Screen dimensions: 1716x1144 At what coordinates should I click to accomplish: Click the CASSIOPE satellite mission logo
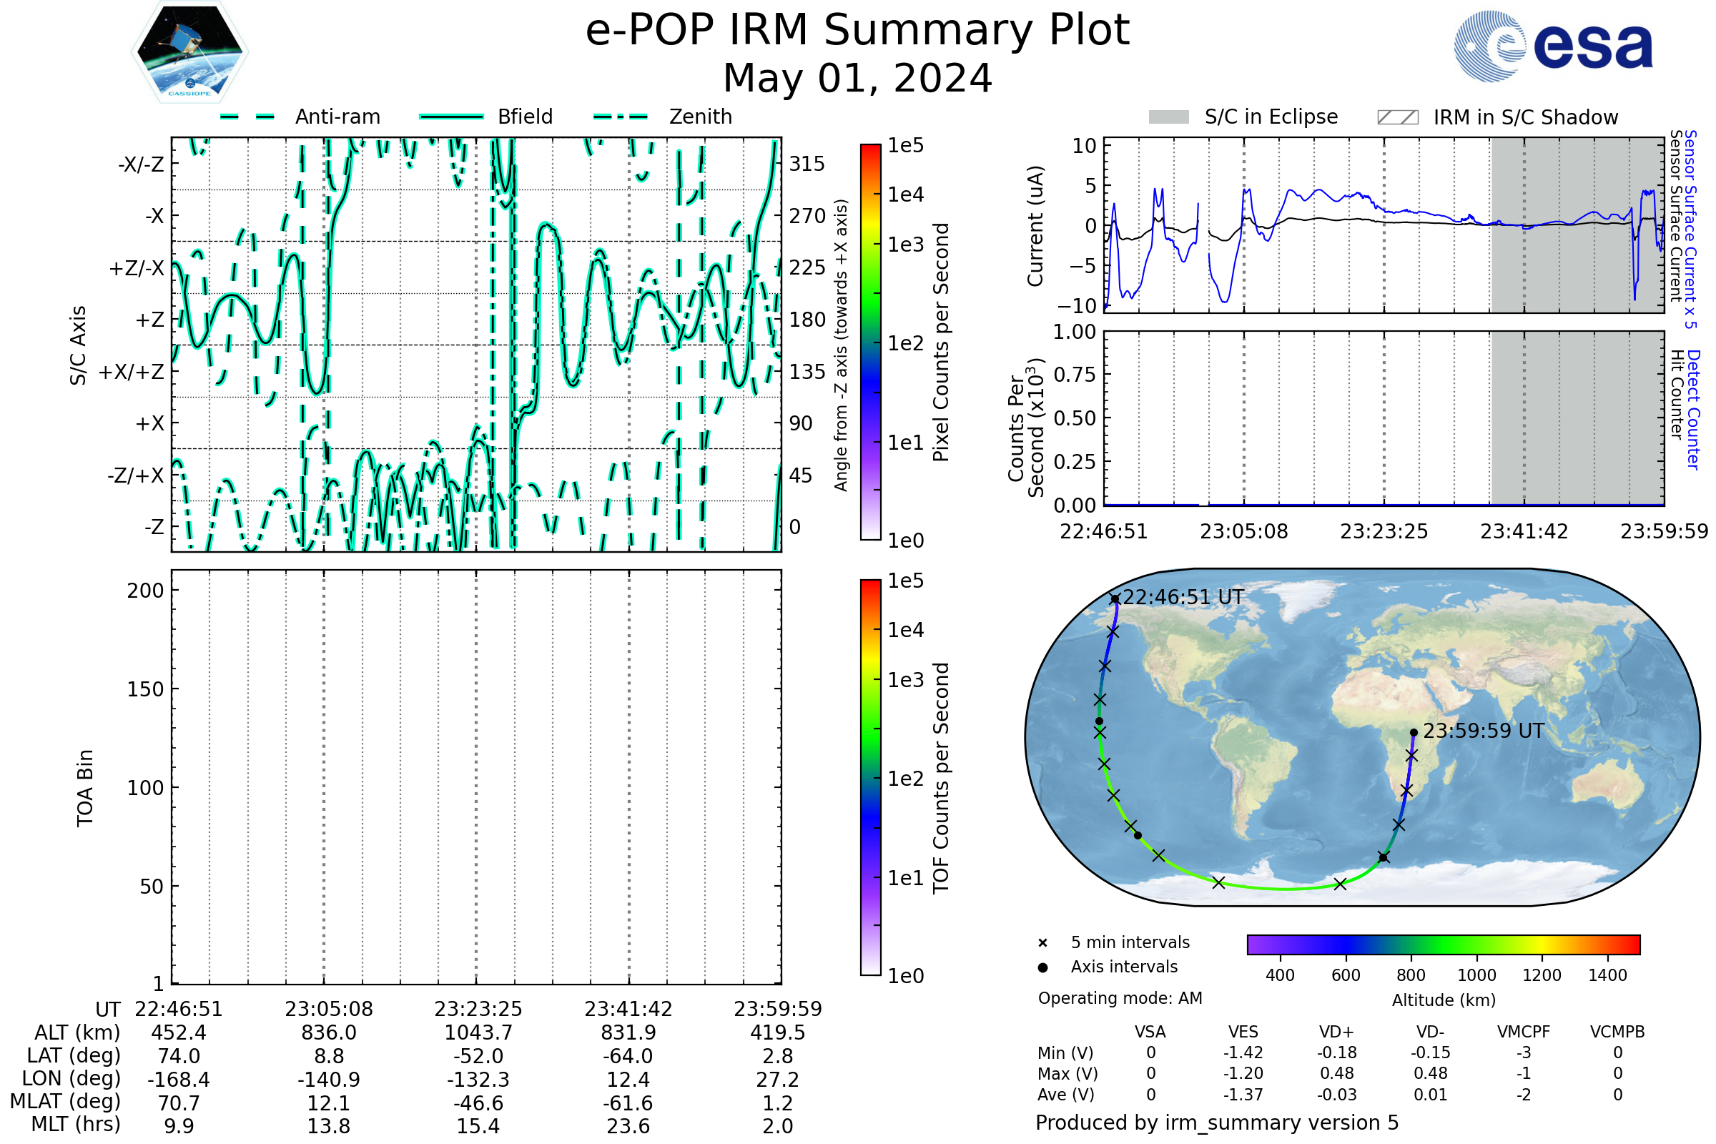pyautogui.click(x=189, y=52)
